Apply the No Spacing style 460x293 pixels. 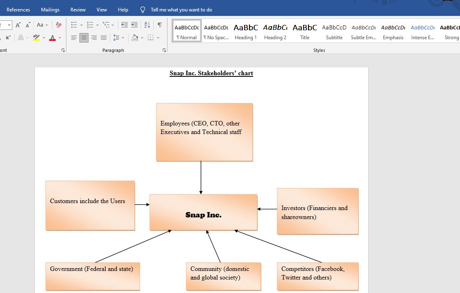216,31
